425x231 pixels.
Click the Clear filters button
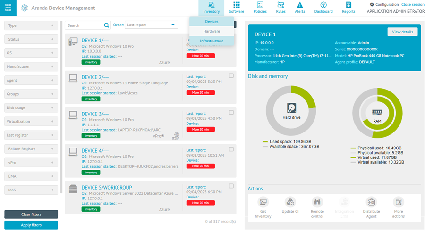[x=31, y=214]
